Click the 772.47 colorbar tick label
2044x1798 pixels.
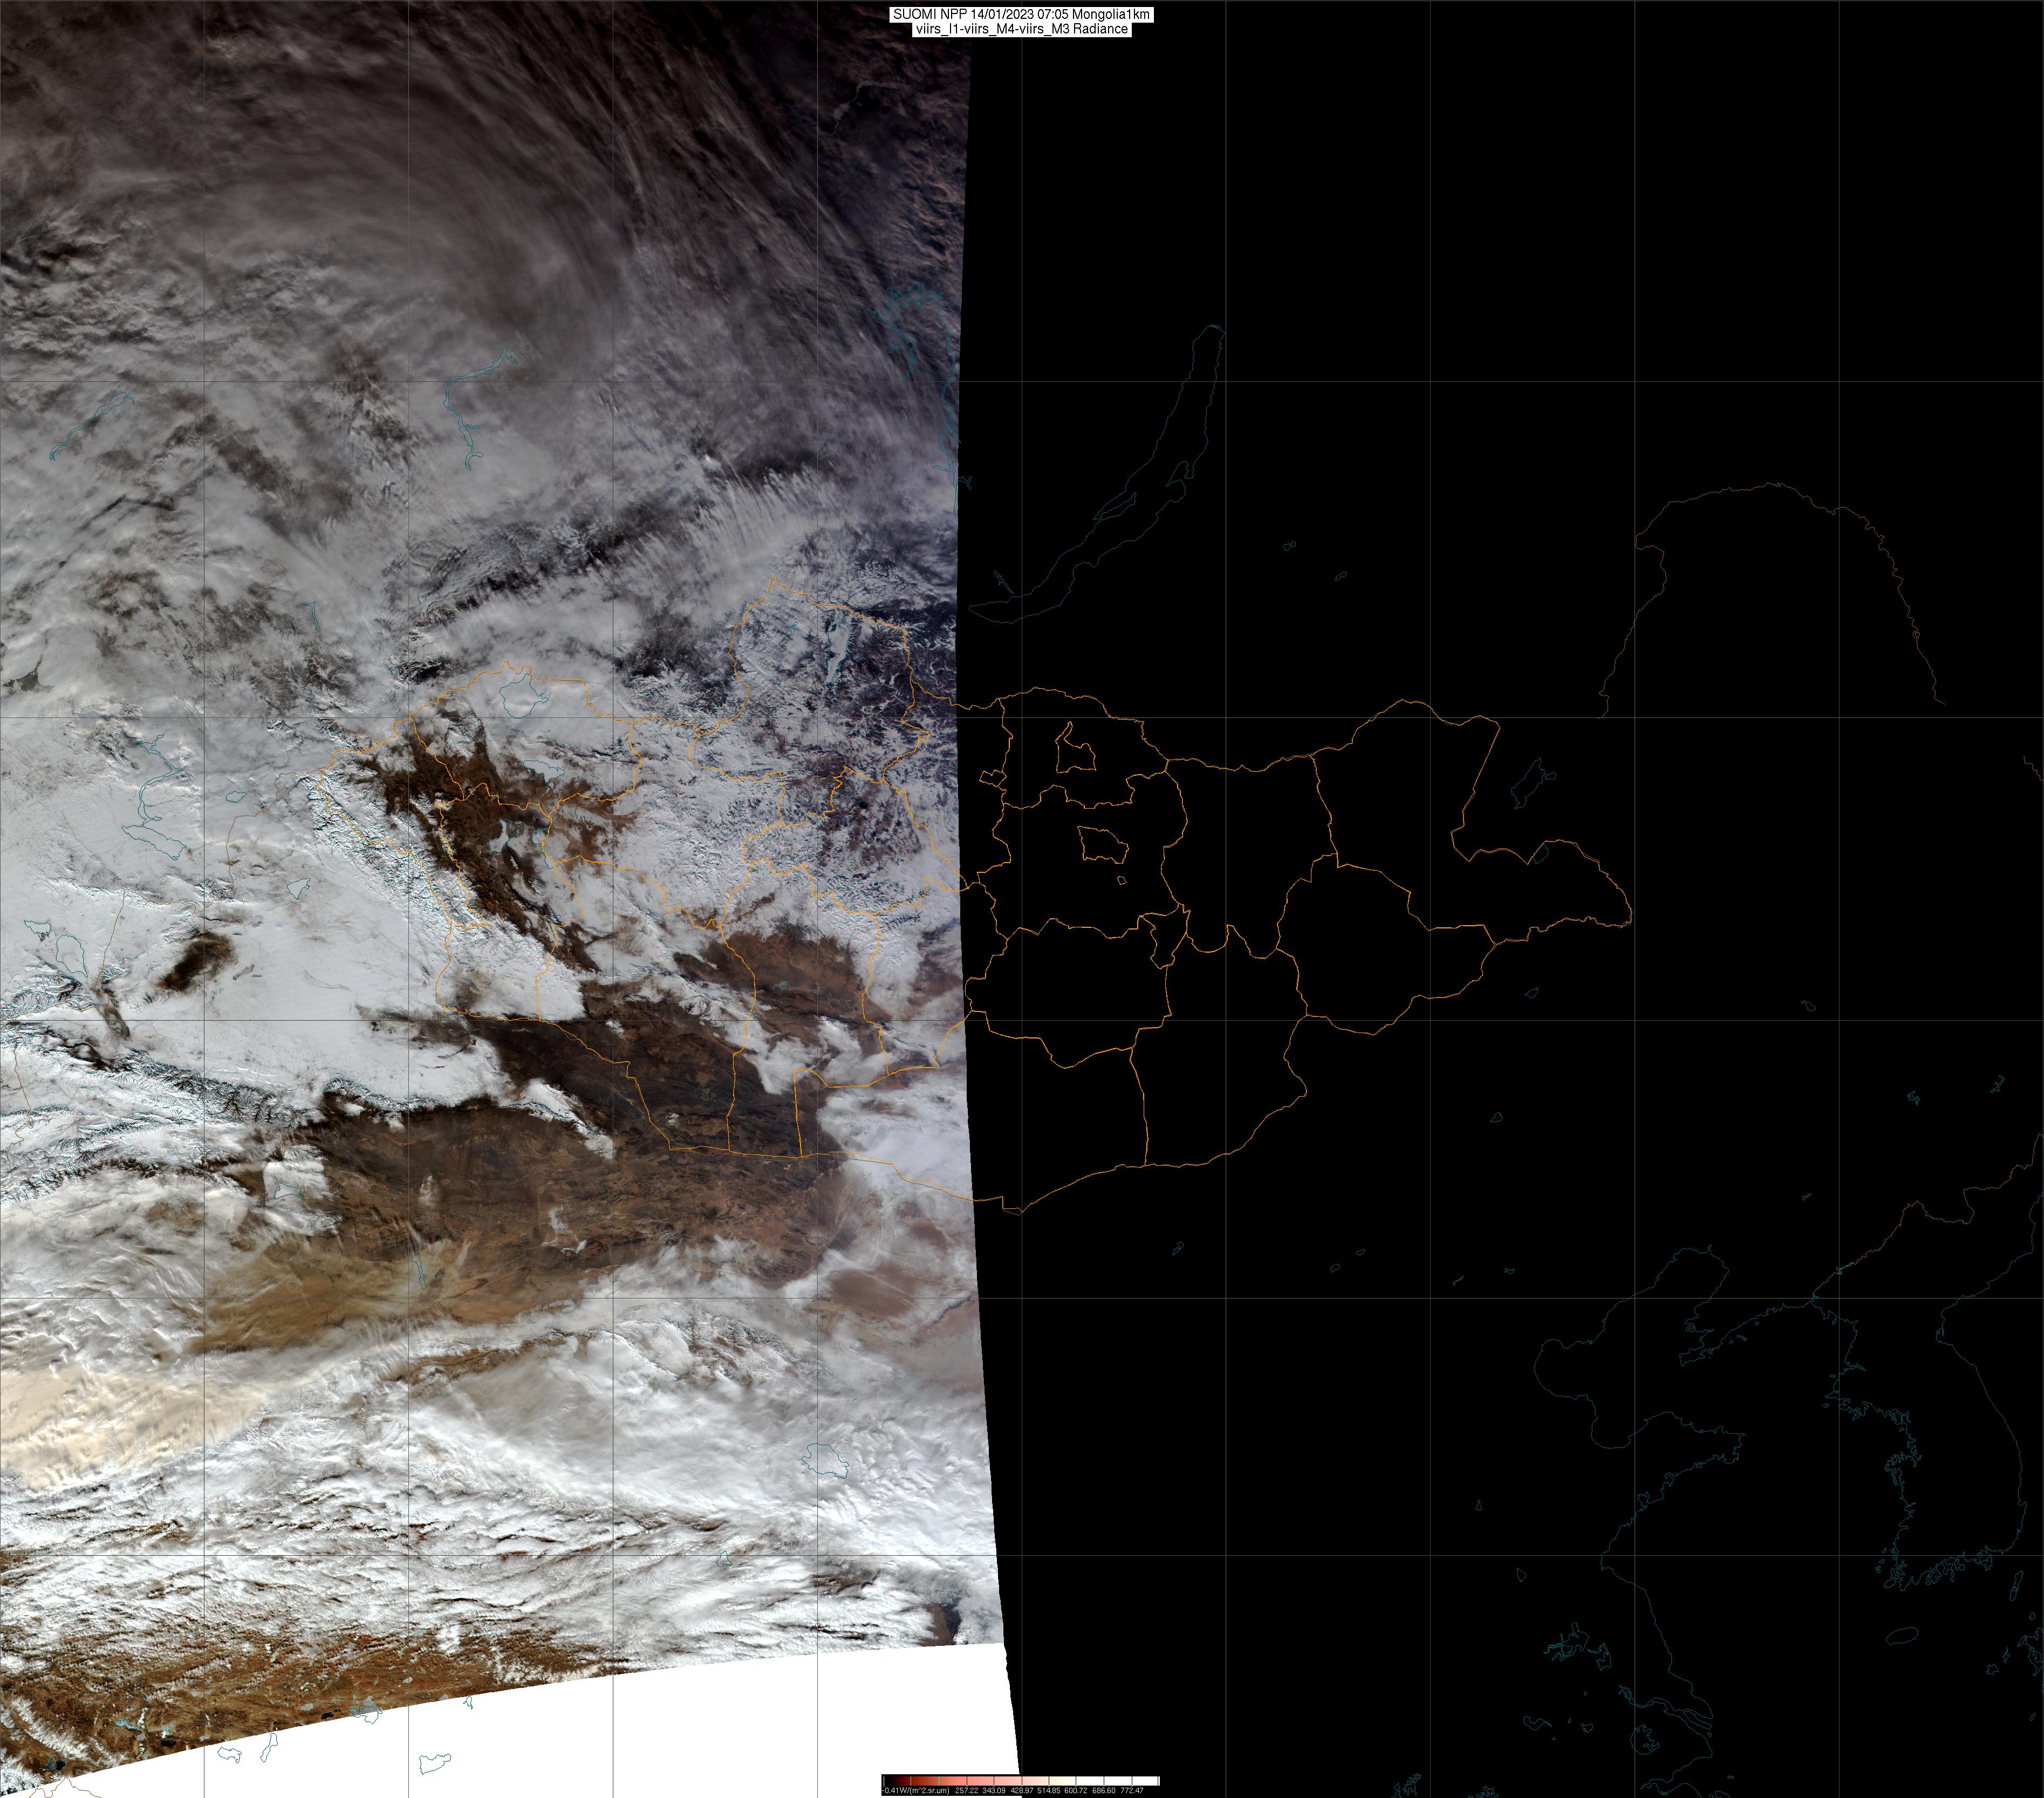(1132, 1790)
